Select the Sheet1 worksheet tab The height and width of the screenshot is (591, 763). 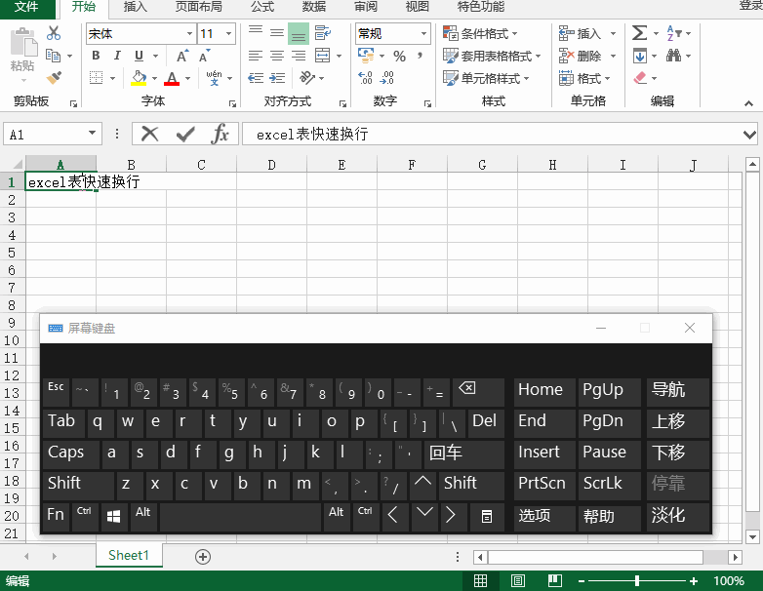(129, 556)
